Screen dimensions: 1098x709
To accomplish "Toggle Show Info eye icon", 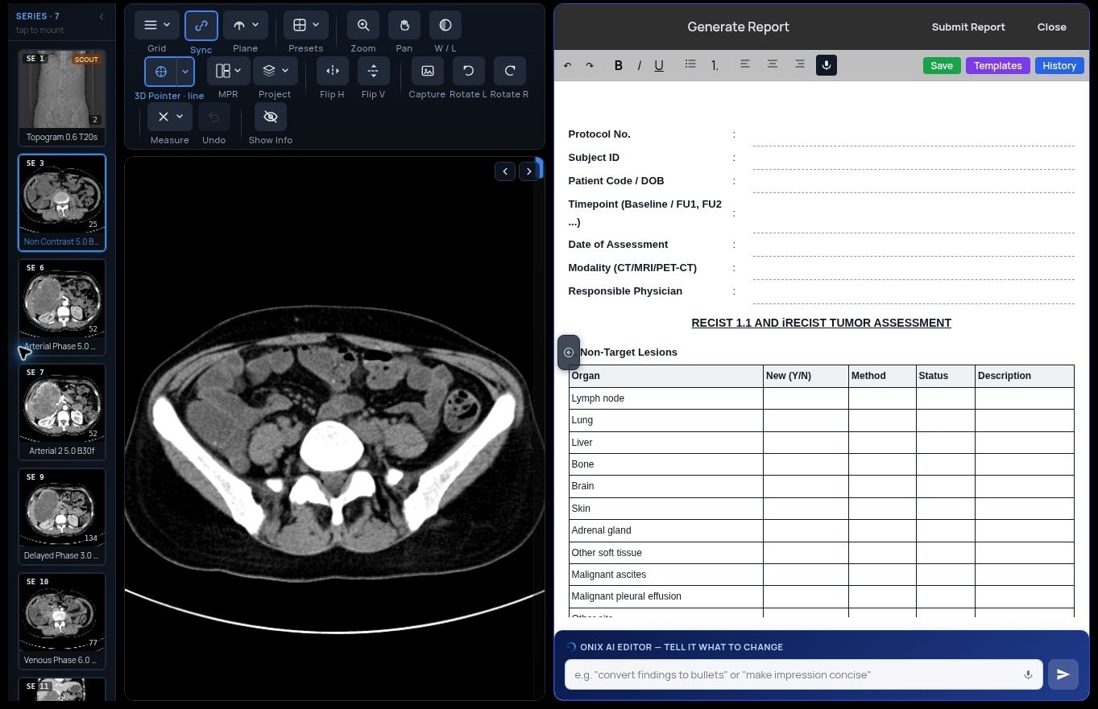I will point(271,117).
